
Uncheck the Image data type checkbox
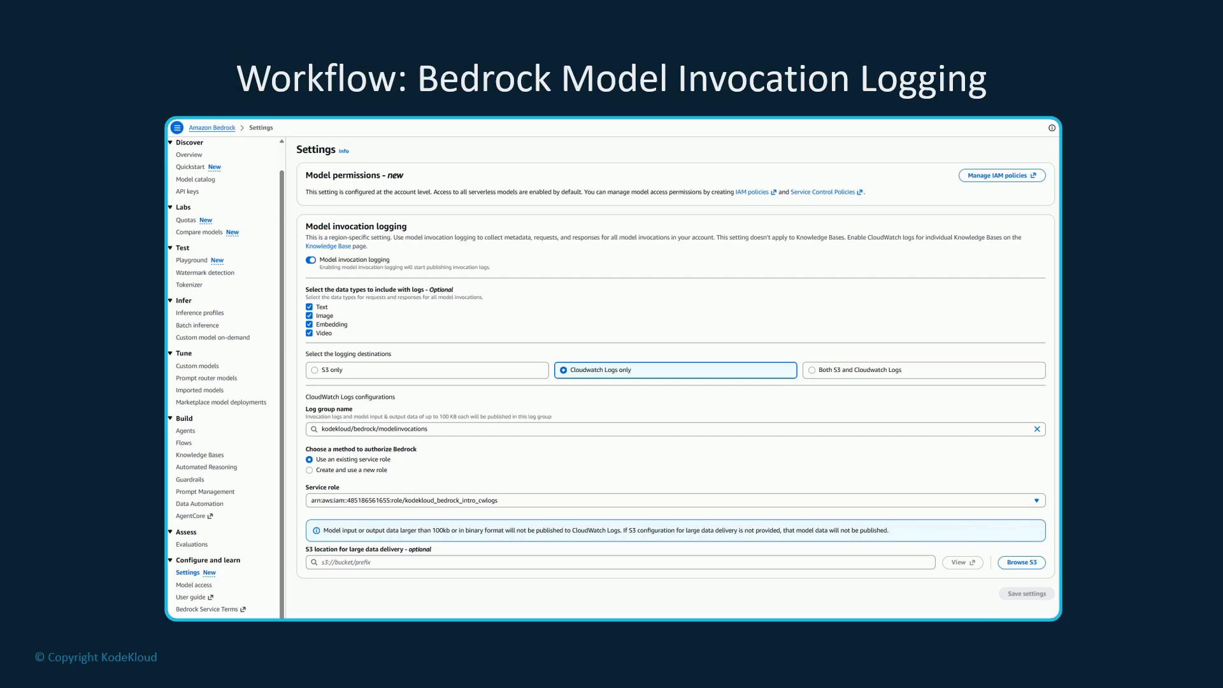309,316
